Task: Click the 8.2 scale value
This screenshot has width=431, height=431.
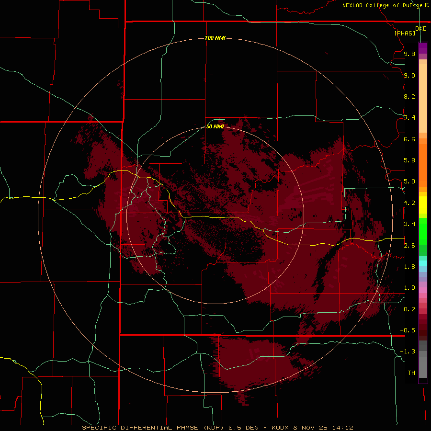Action: [x=409, y=96]
